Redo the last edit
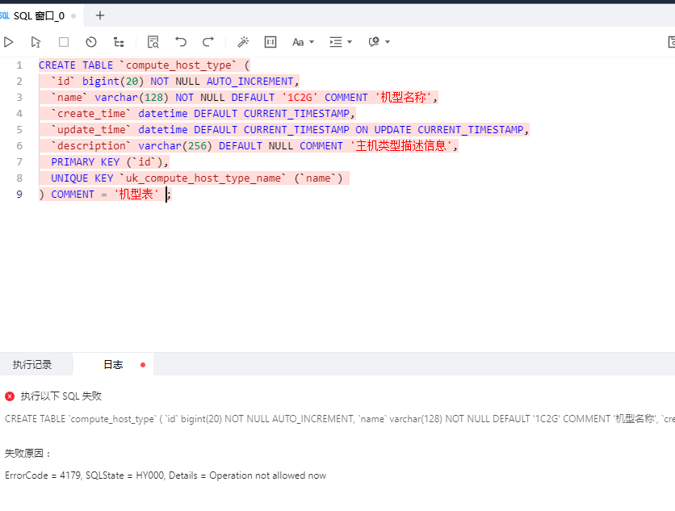 click(208, 42)
